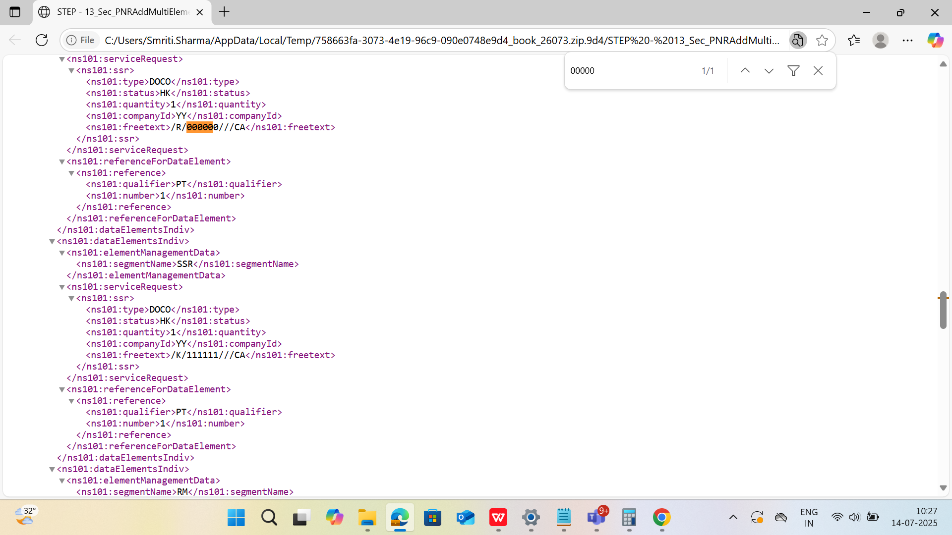Collapse the first ns101:reference node

[x=71, y=173]
